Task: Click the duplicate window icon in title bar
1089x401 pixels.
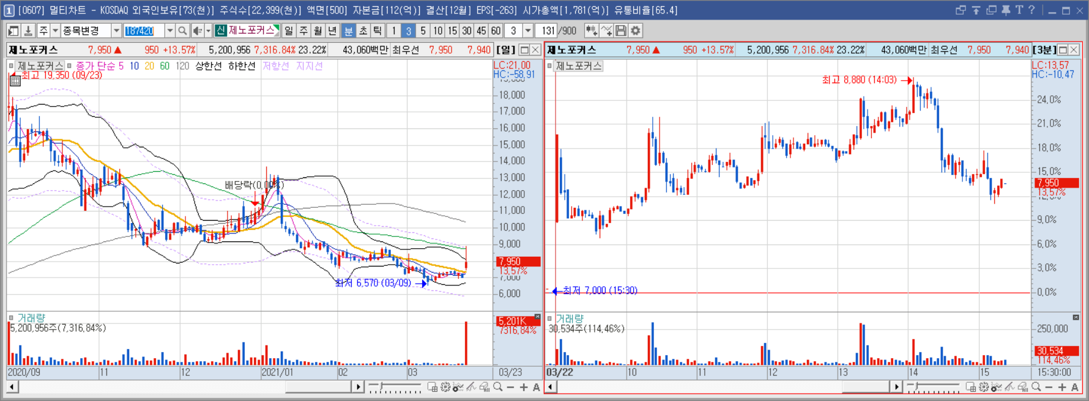Action: tap(991, 10)
